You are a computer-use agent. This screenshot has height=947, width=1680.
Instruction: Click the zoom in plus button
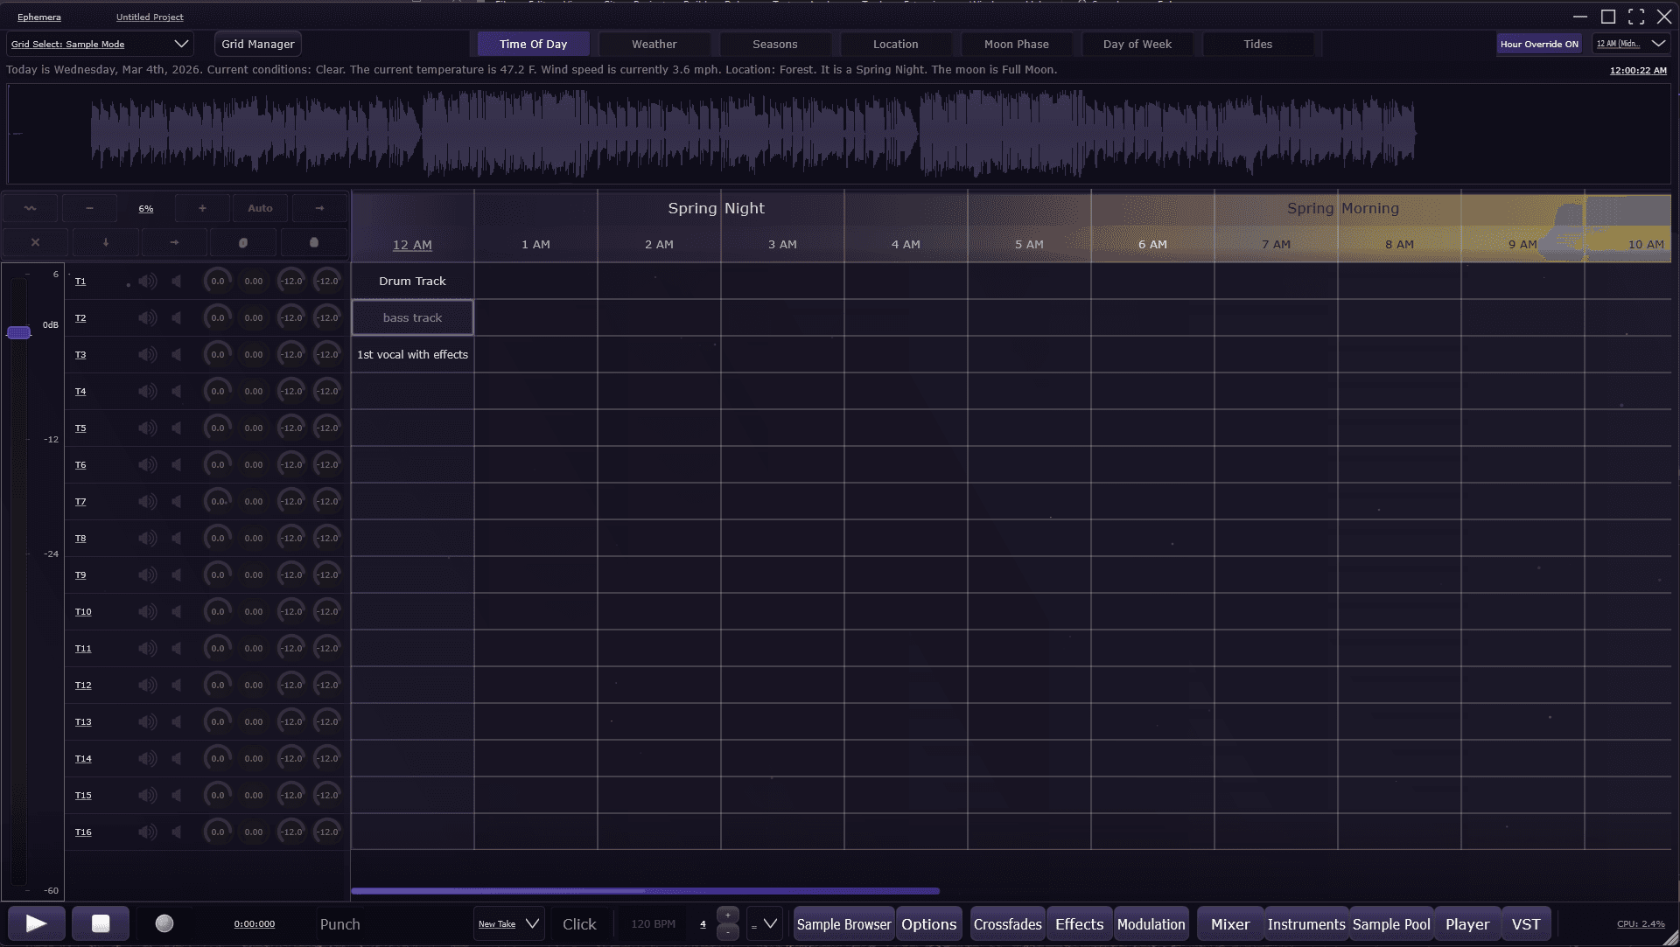202,208
